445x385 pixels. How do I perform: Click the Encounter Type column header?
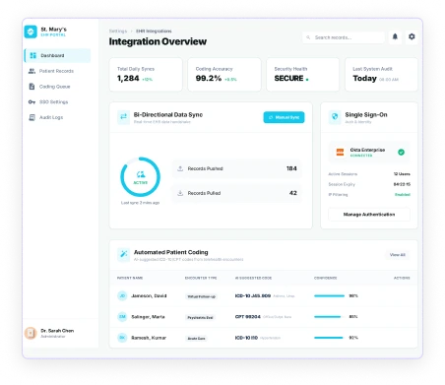pyautogui.click(x=201, y=278)
